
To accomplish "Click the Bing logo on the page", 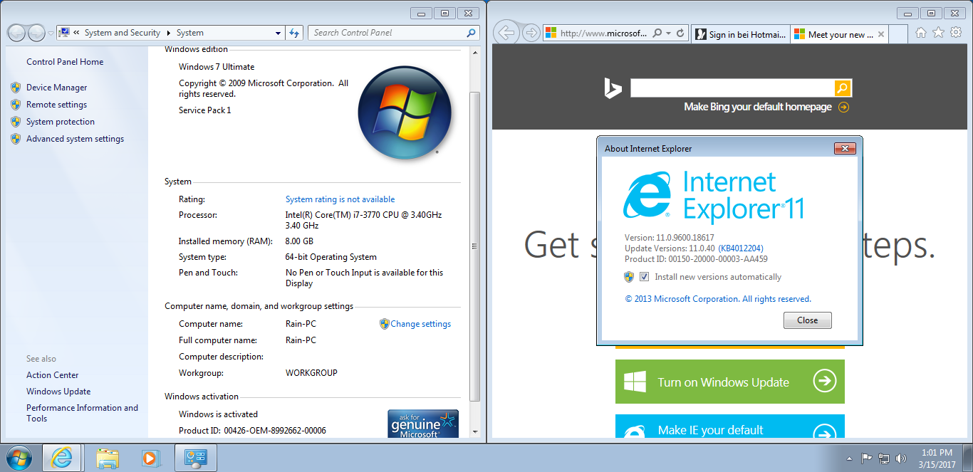I will pos(613,88).
